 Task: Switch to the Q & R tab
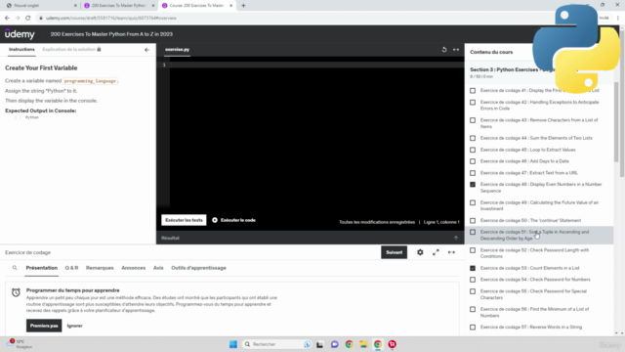point(71,268)
